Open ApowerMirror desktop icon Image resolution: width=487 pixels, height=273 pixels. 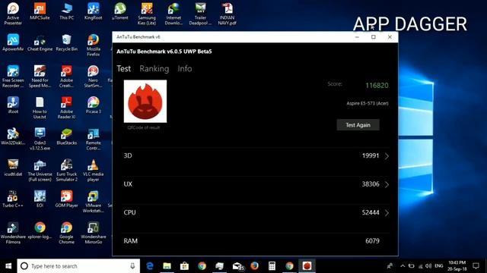tap(13, 42)
